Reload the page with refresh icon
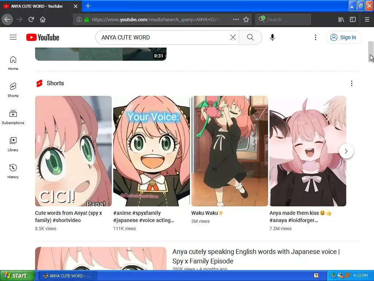 click(31, 19)
